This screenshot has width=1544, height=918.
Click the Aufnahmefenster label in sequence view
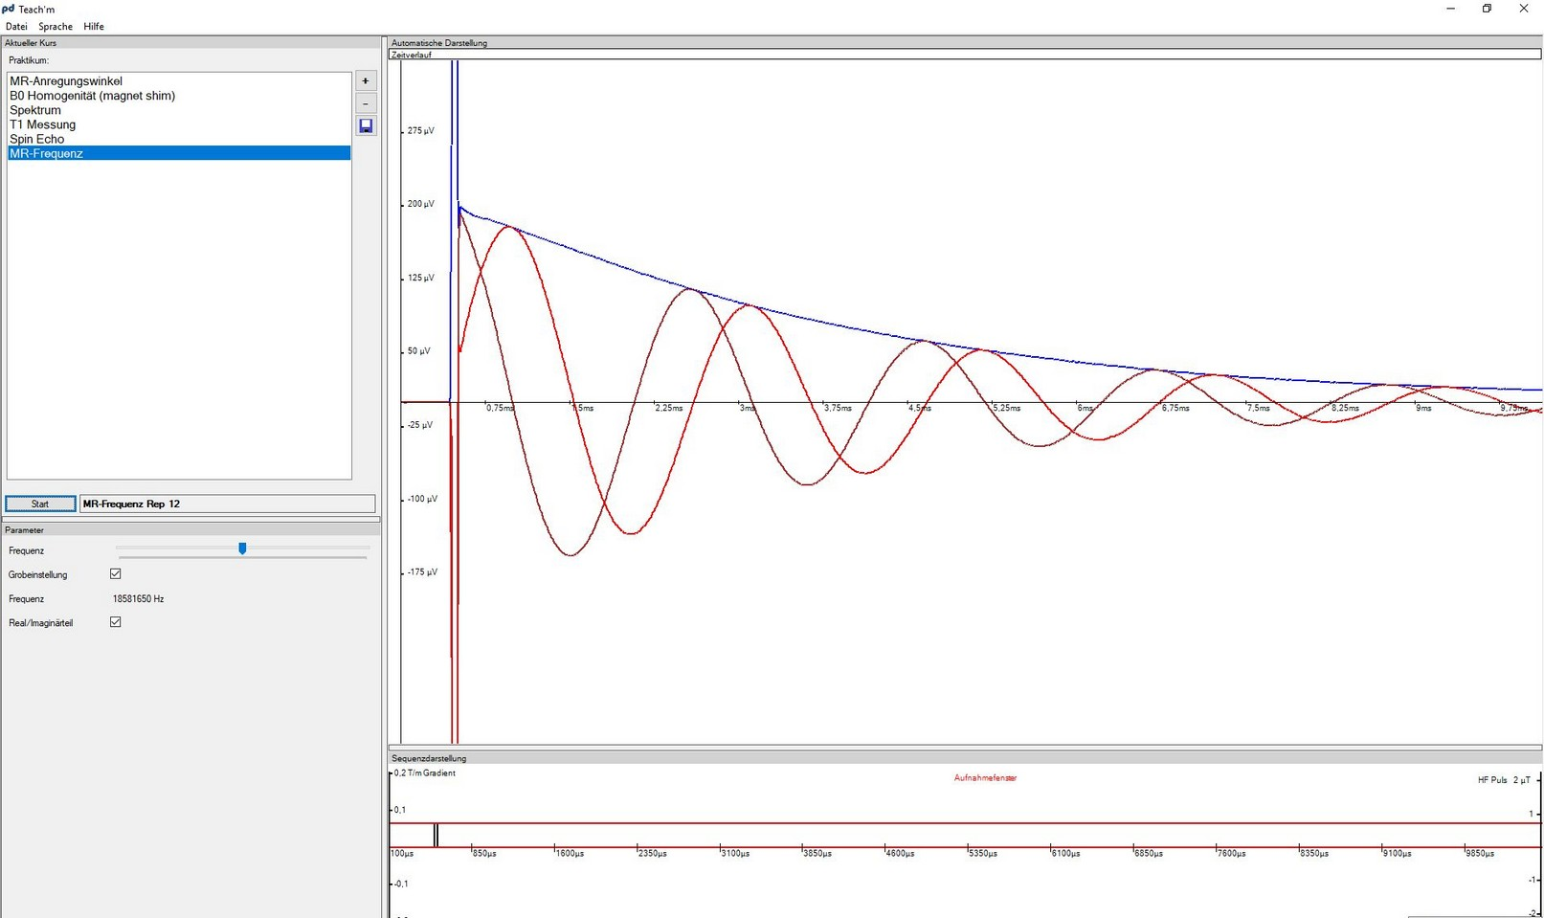(985, 778)
